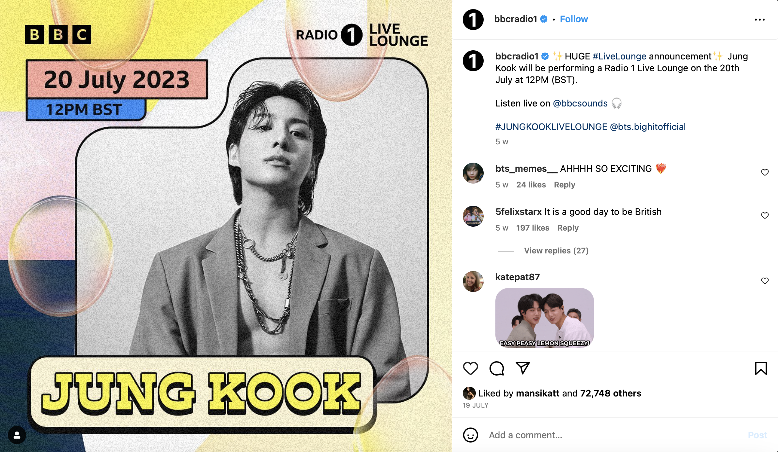Like the 5felixstarx comment

[765, 216]
